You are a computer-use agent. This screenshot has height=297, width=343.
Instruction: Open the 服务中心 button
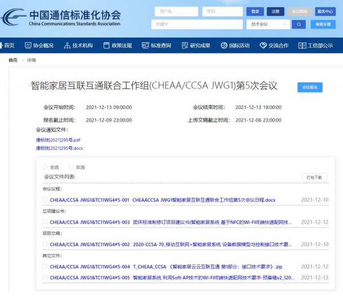[325, 11]
